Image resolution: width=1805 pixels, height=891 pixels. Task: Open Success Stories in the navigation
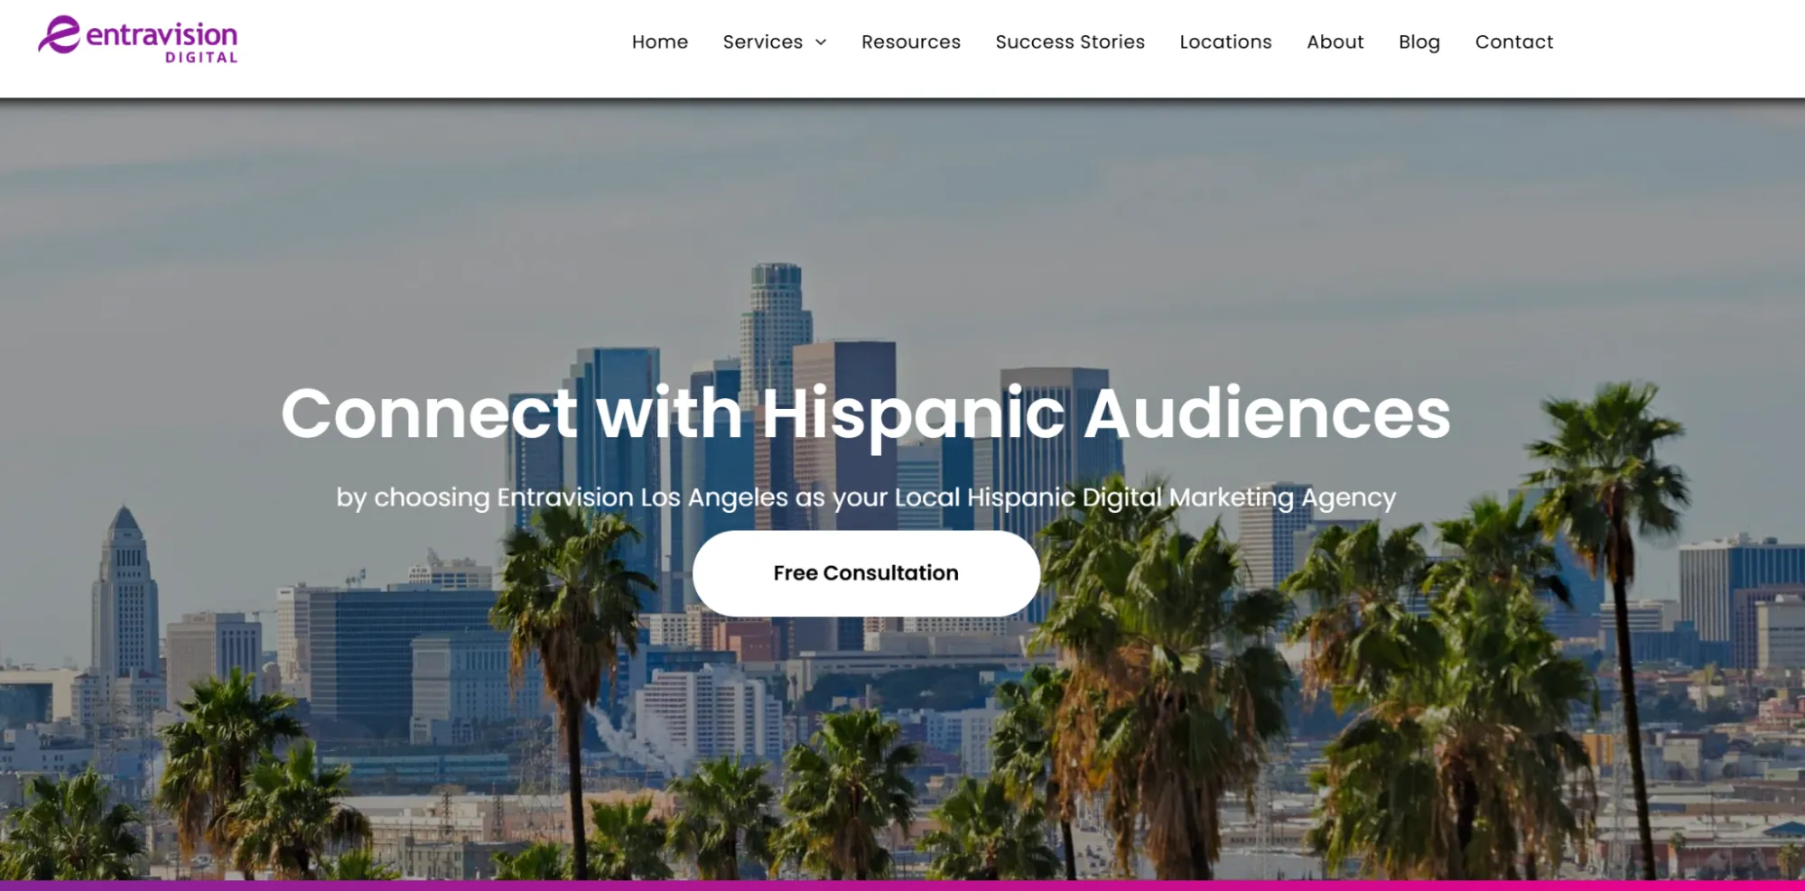(x=1070, y=42)
